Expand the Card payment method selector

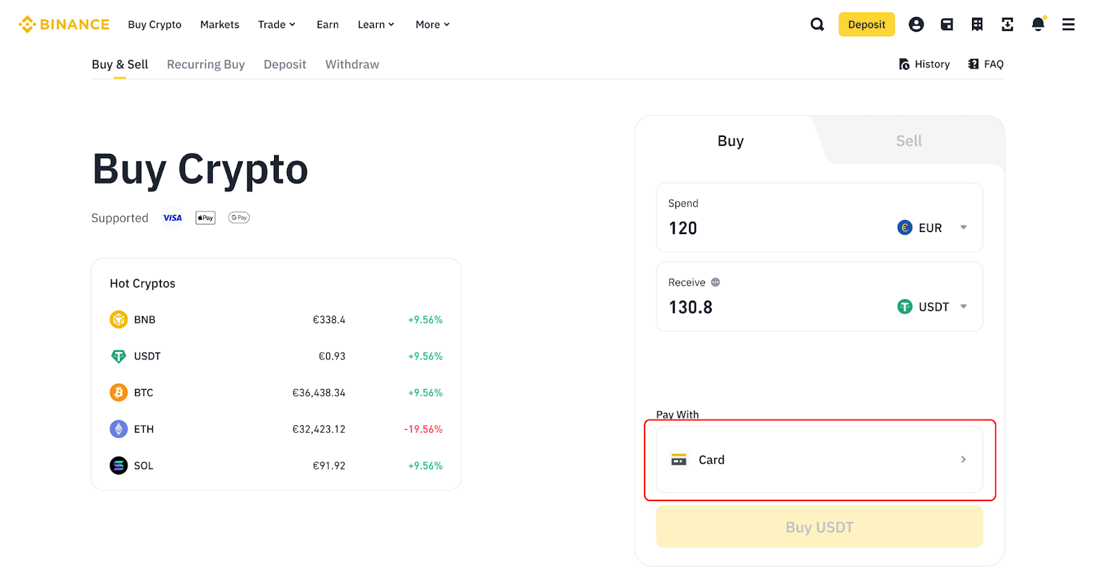point(819,459)
